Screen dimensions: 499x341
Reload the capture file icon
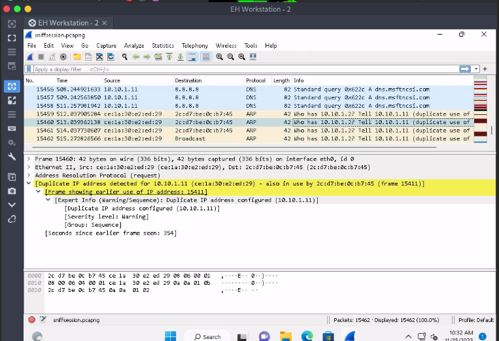pyautogui.click(x=111, y=57)
